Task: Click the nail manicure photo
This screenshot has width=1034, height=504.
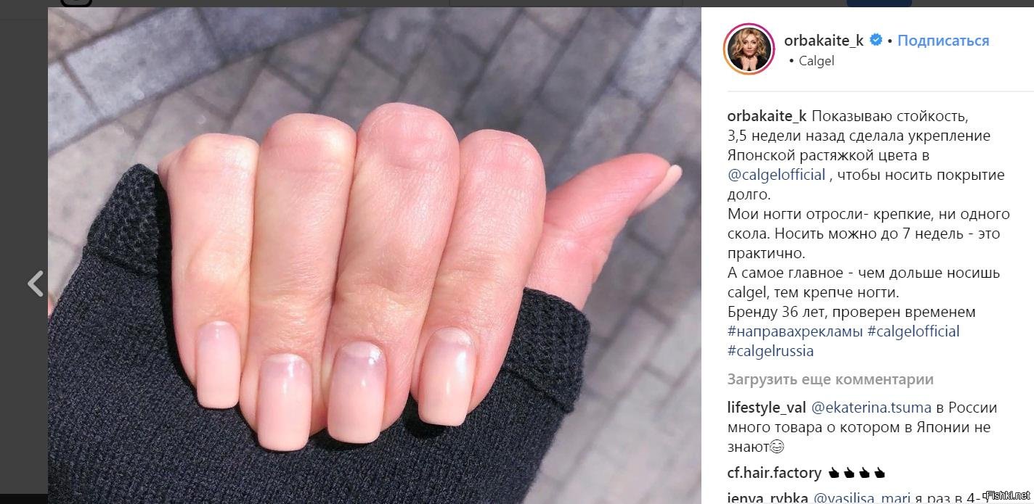Action: pos(375,255)
